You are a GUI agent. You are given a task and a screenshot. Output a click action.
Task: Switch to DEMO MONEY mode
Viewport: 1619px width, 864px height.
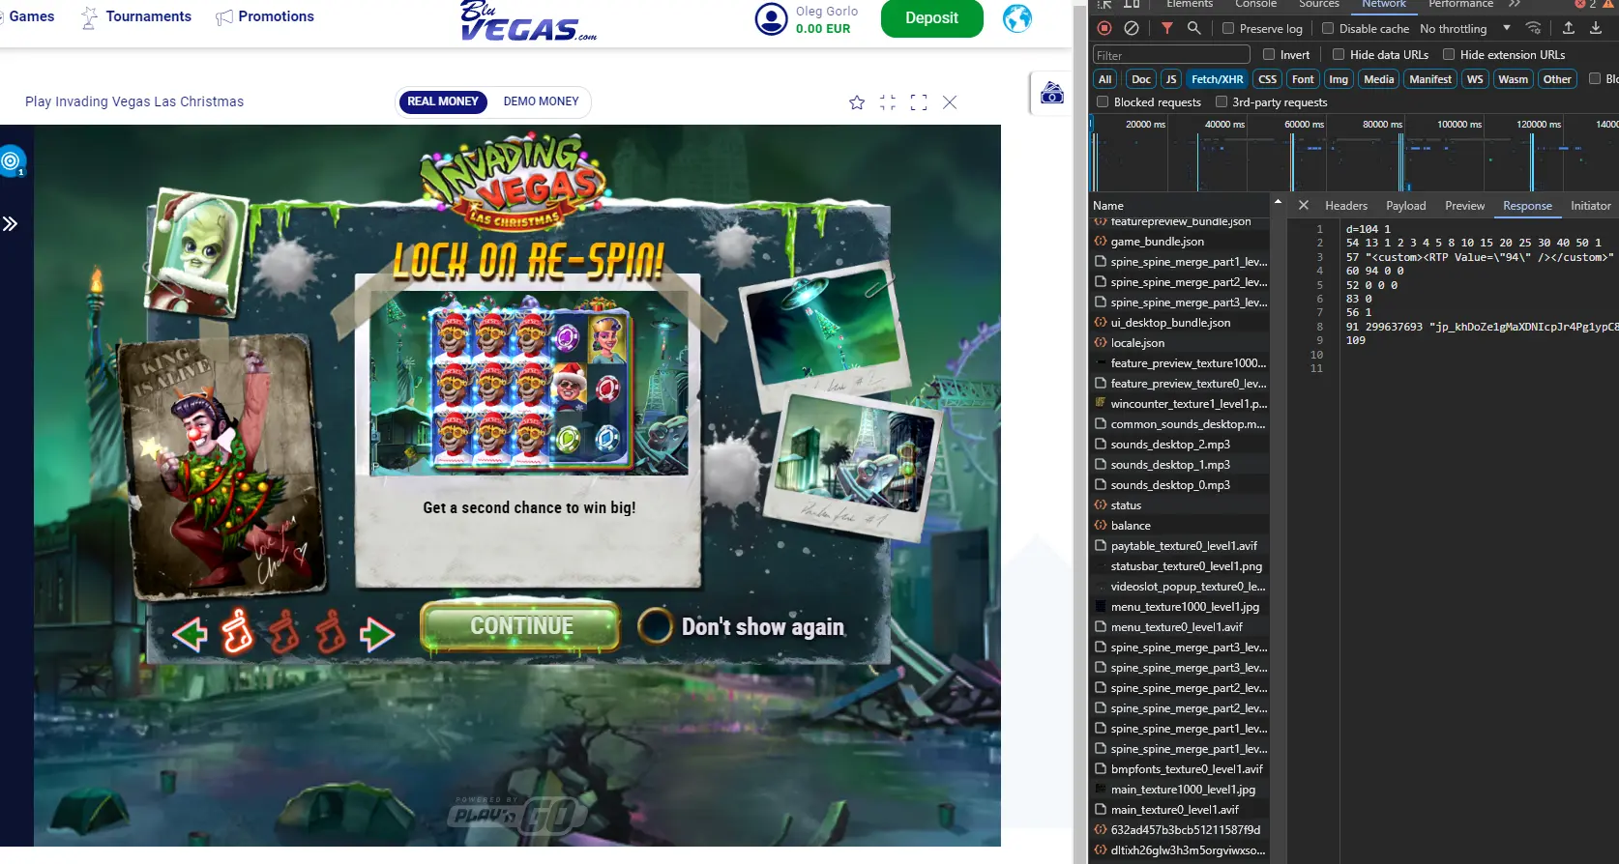541,101
